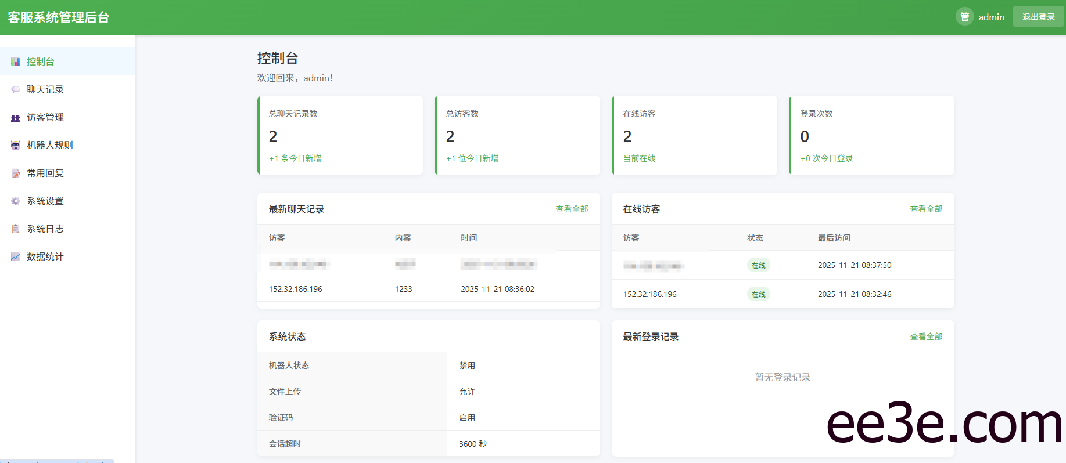Screen dimensions: 1066x463
Task: Click the chat bubble icon for 聊天记录
Action: pyautogui.click(x=16, y=89)
